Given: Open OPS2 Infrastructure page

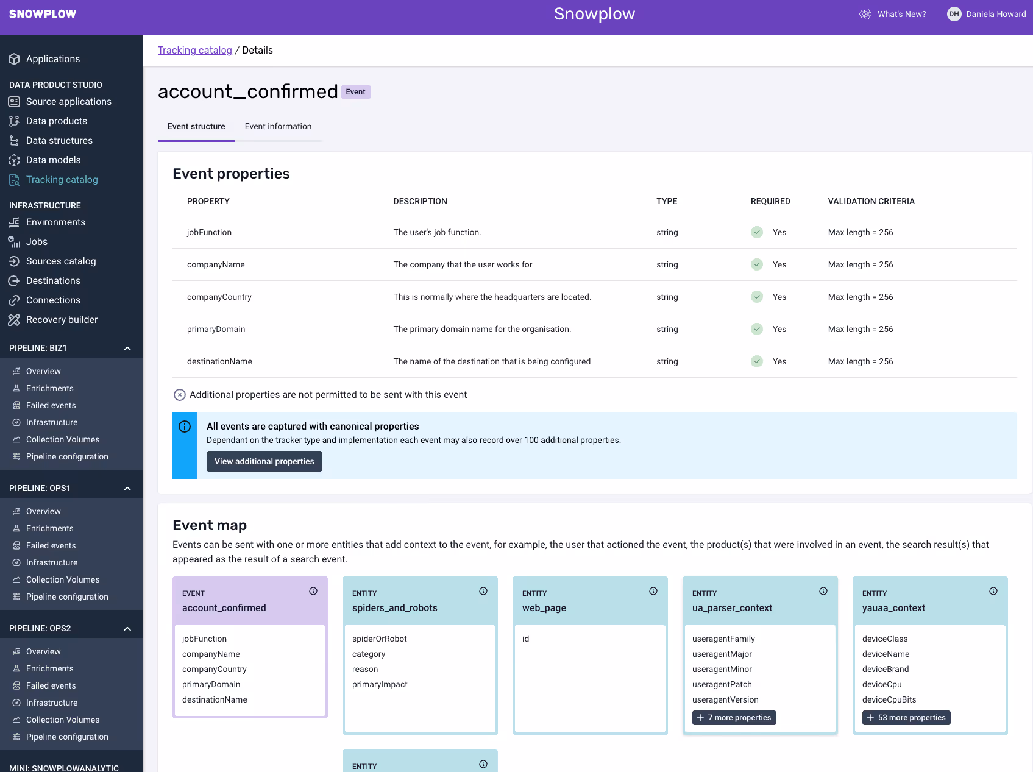Looking at the screenshot, I should 52,703.
